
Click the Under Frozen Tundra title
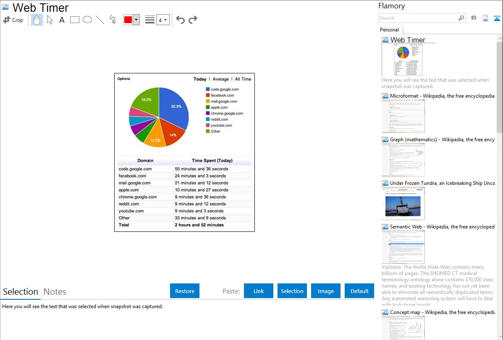[443, 183]
